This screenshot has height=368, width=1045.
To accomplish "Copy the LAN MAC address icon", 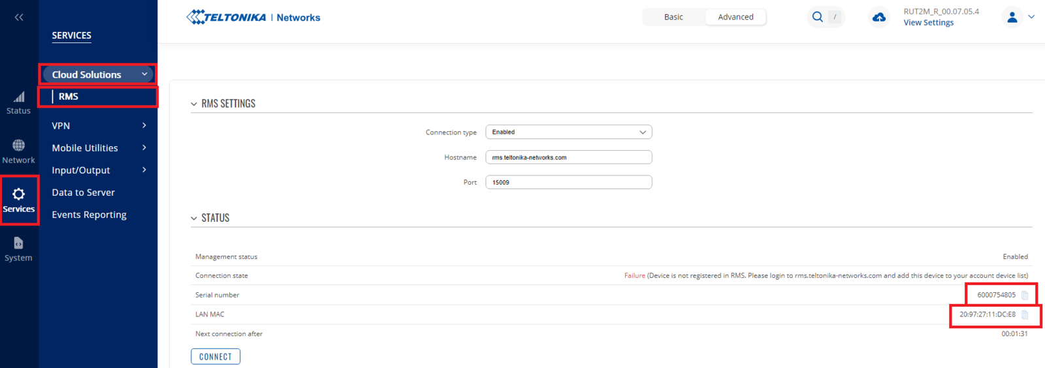I will 1025,315.
